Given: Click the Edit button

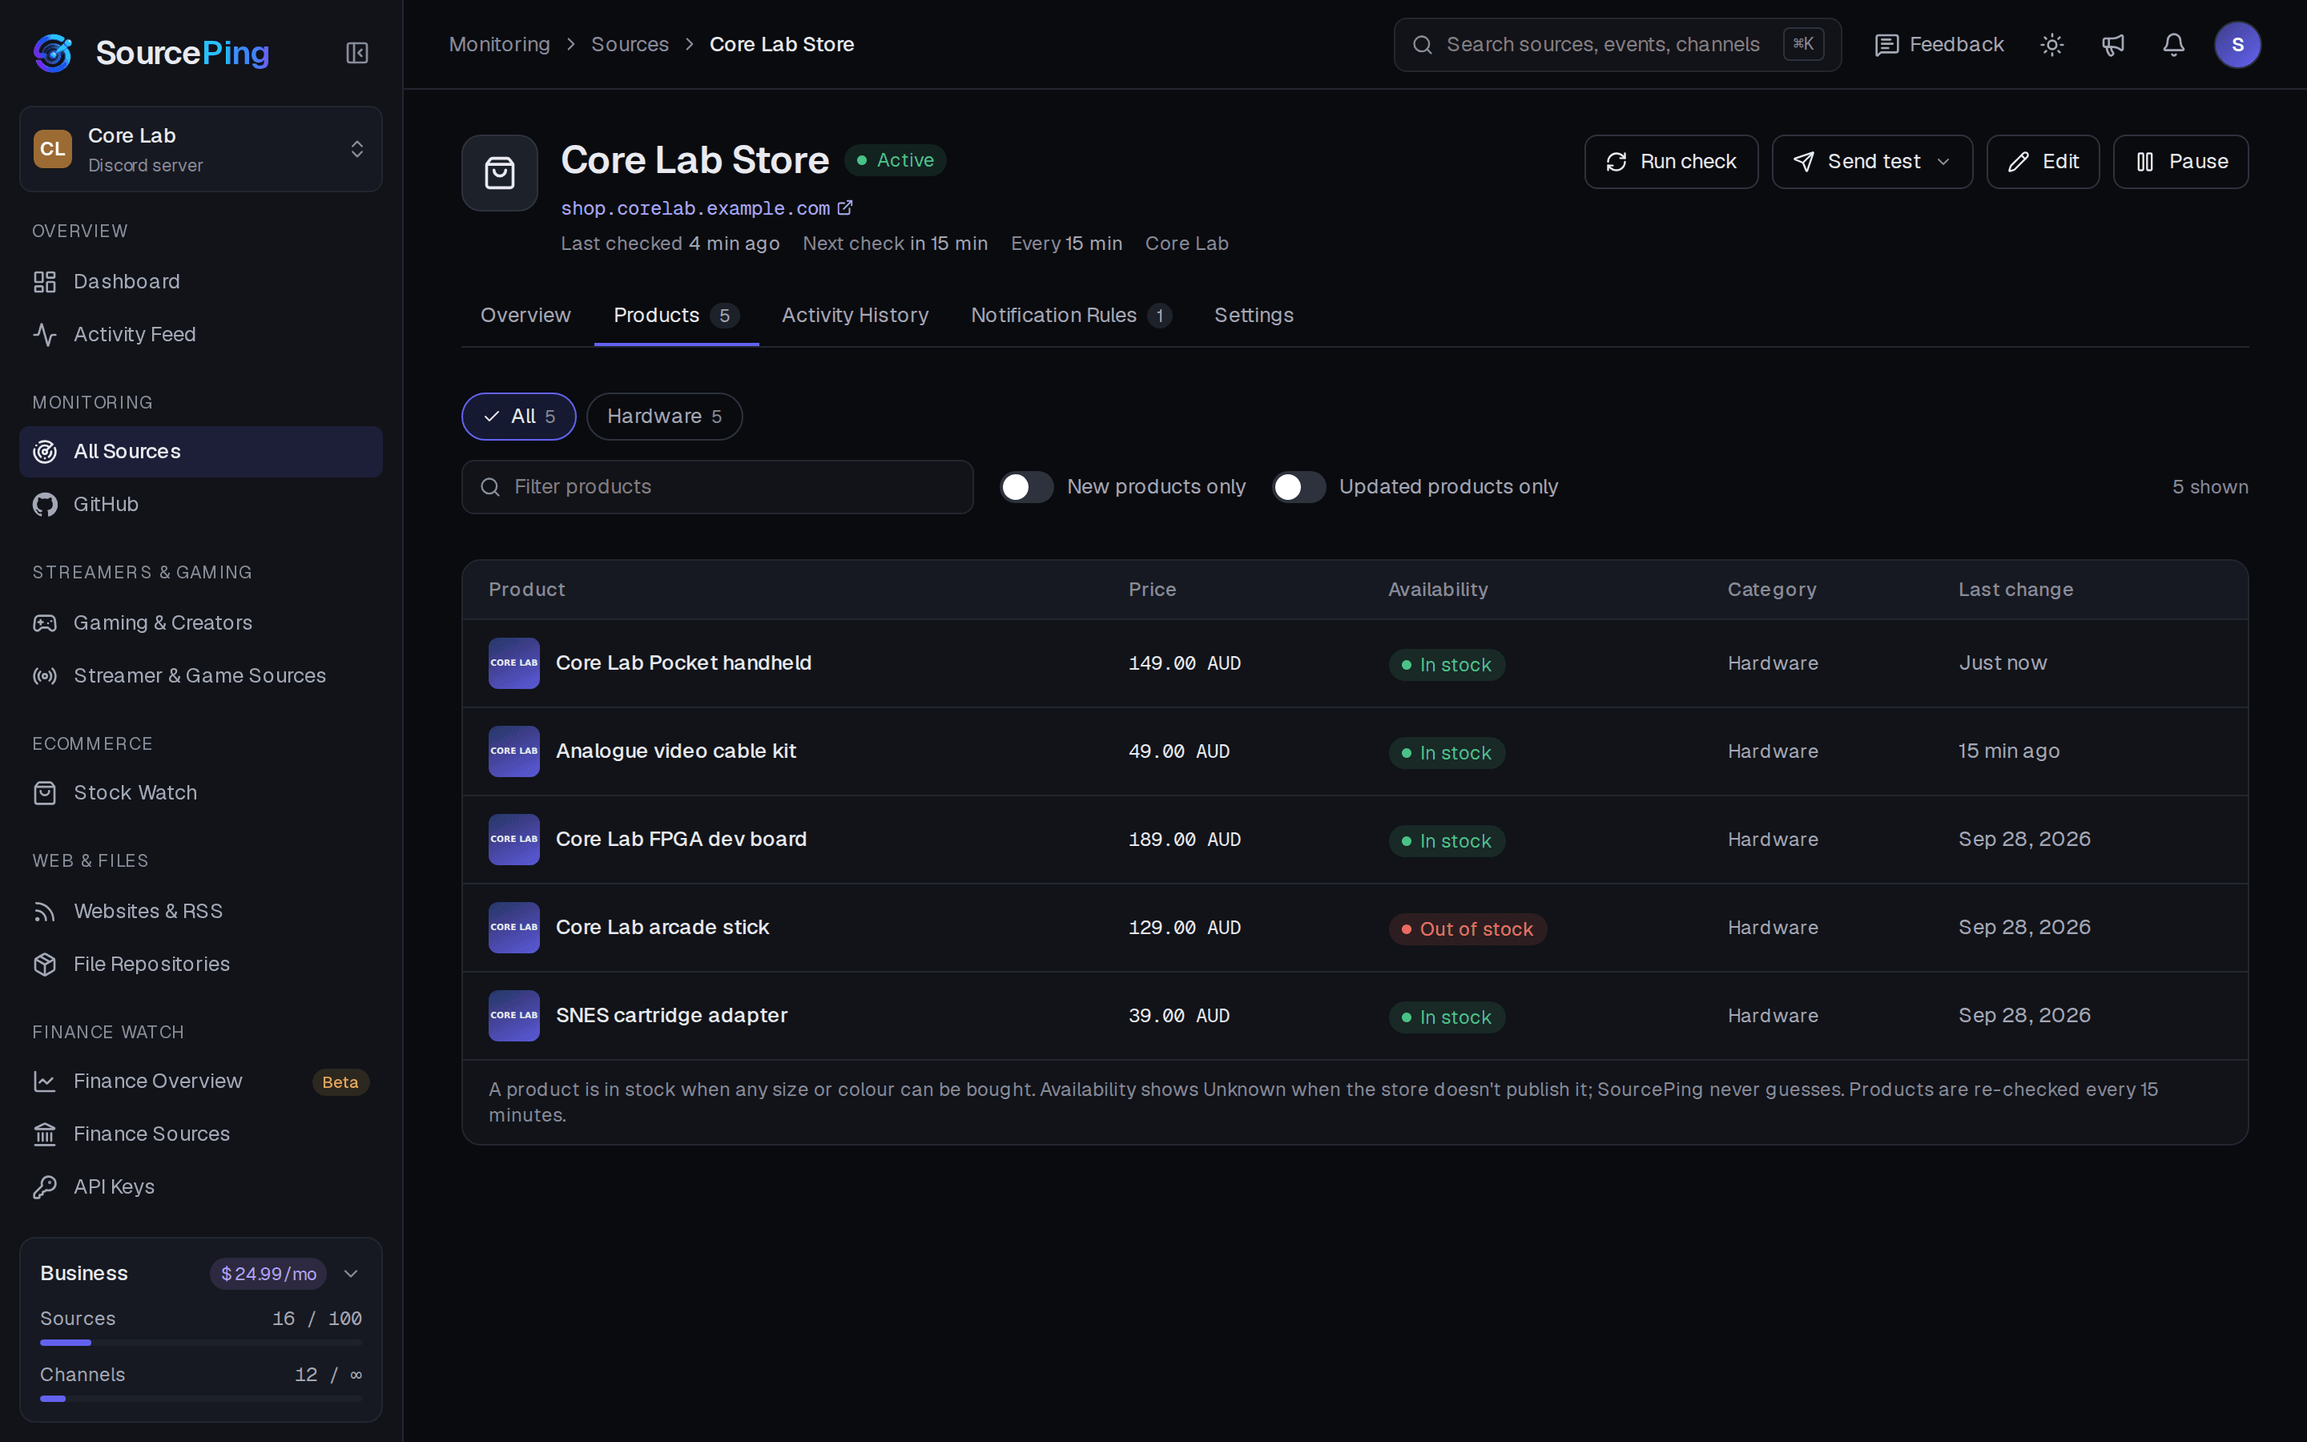Looking at the screenshot, I should (x=2043, y=162).
